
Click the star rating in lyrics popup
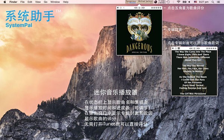(211, 49)
